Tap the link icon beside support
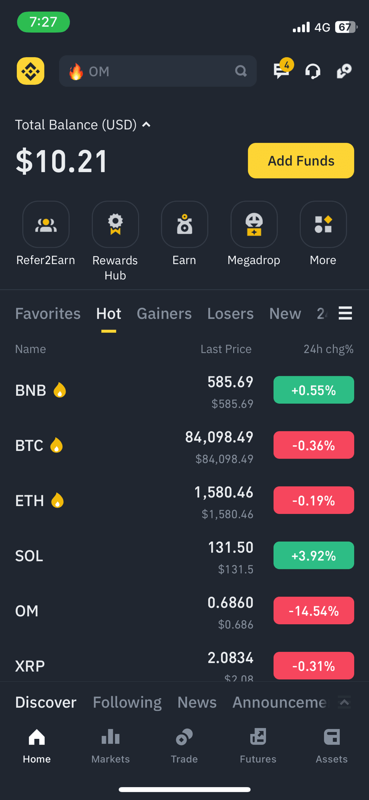 click(344, 71)
